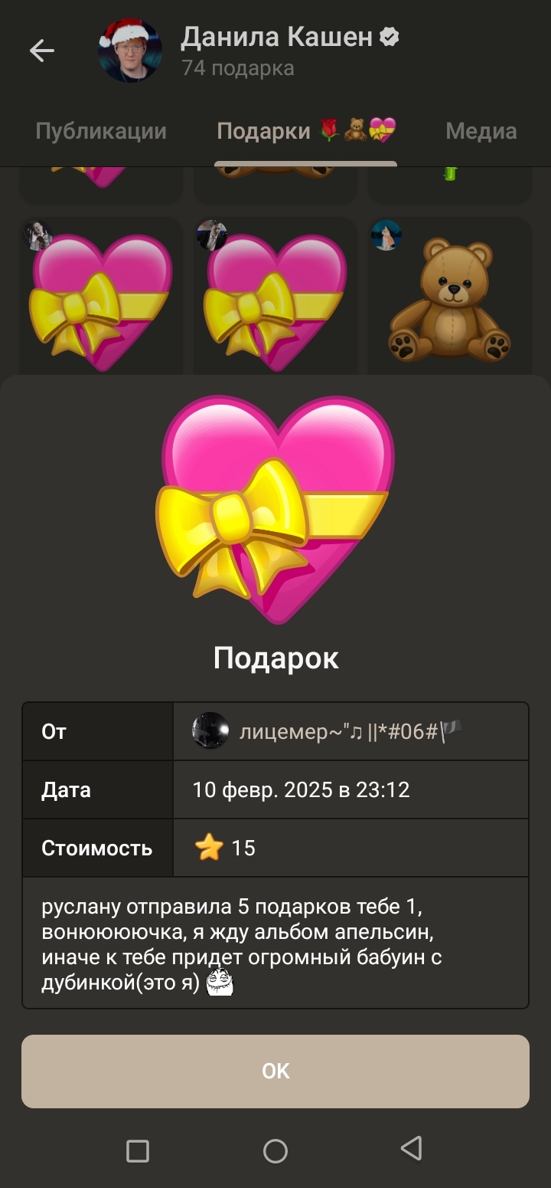Open the first heart gift thumbnail
The width and height of the screenshot is (551, 1188).
click(x=101, y=296)
